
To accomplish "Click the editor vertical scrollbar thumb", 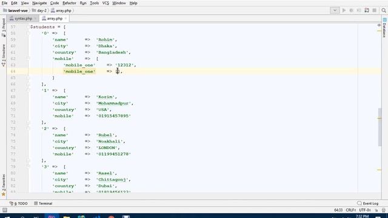I will (380, 127).
